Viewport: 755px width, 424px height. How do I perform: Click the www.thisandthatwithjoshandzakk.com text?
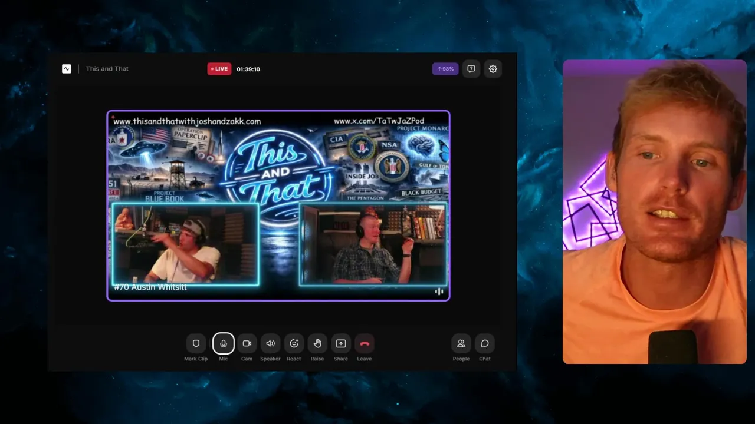click(x=187, y=121)
